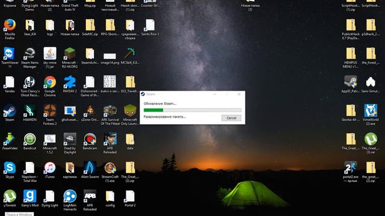Open the the_forest_... zip folder
This screenshot has width=385, height=216.
coord(371,53)
